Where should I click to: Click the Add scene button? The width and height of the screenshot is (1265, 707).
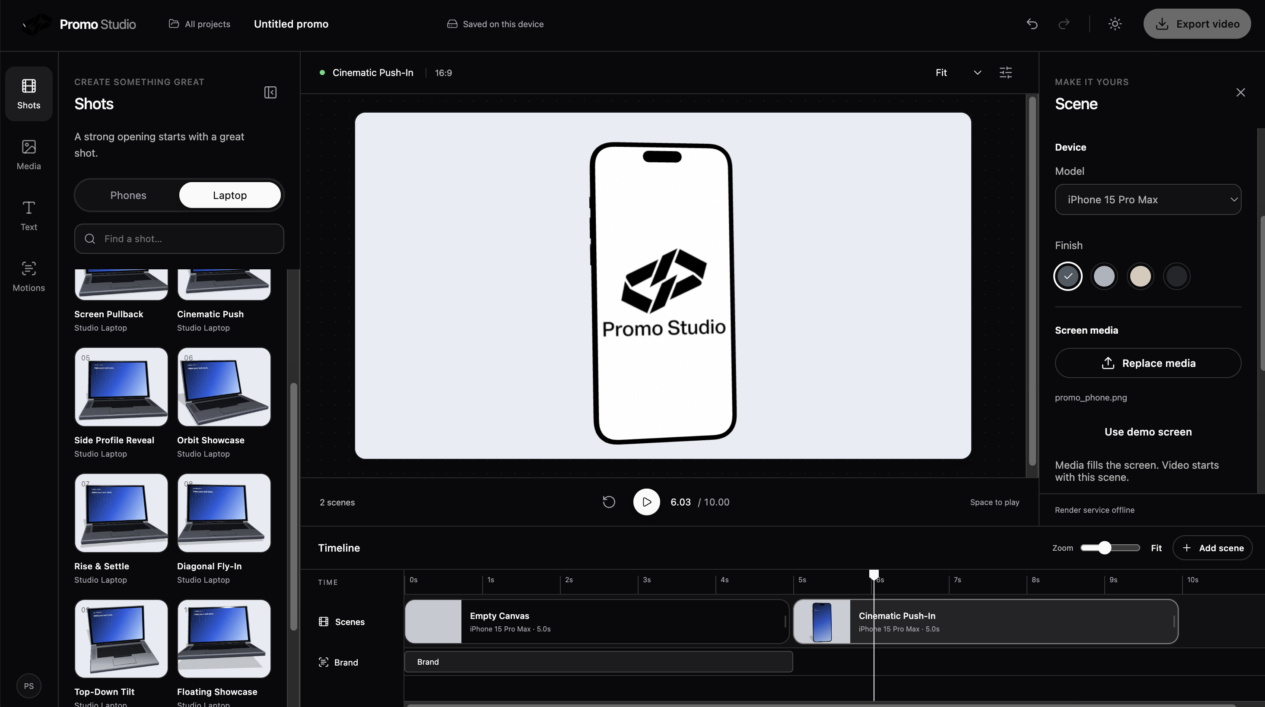coord(1212,548)
